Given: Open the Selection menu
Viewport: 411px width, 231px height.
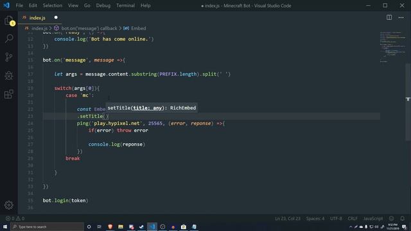Looking at the screenshot, I should [53, 6].
